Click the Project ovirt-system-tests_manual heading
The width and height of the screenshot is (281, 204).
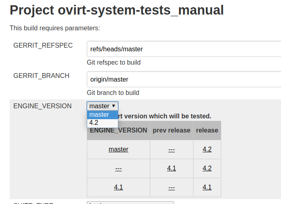(117, 10)
